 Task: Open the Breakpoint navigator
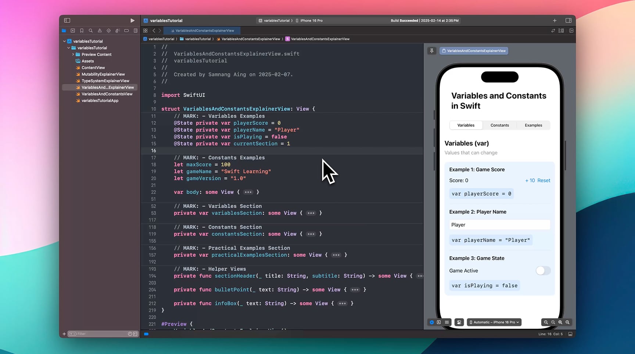126,31
